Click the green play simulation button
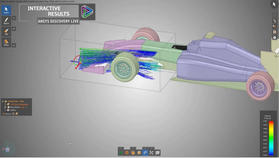Viewport: 279px width, 158px height. point(121,153)
